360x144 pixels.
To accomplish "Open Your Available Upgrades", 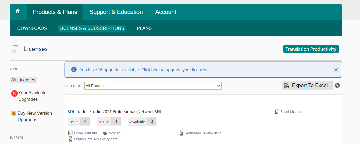I will click(x=32, y=96).
